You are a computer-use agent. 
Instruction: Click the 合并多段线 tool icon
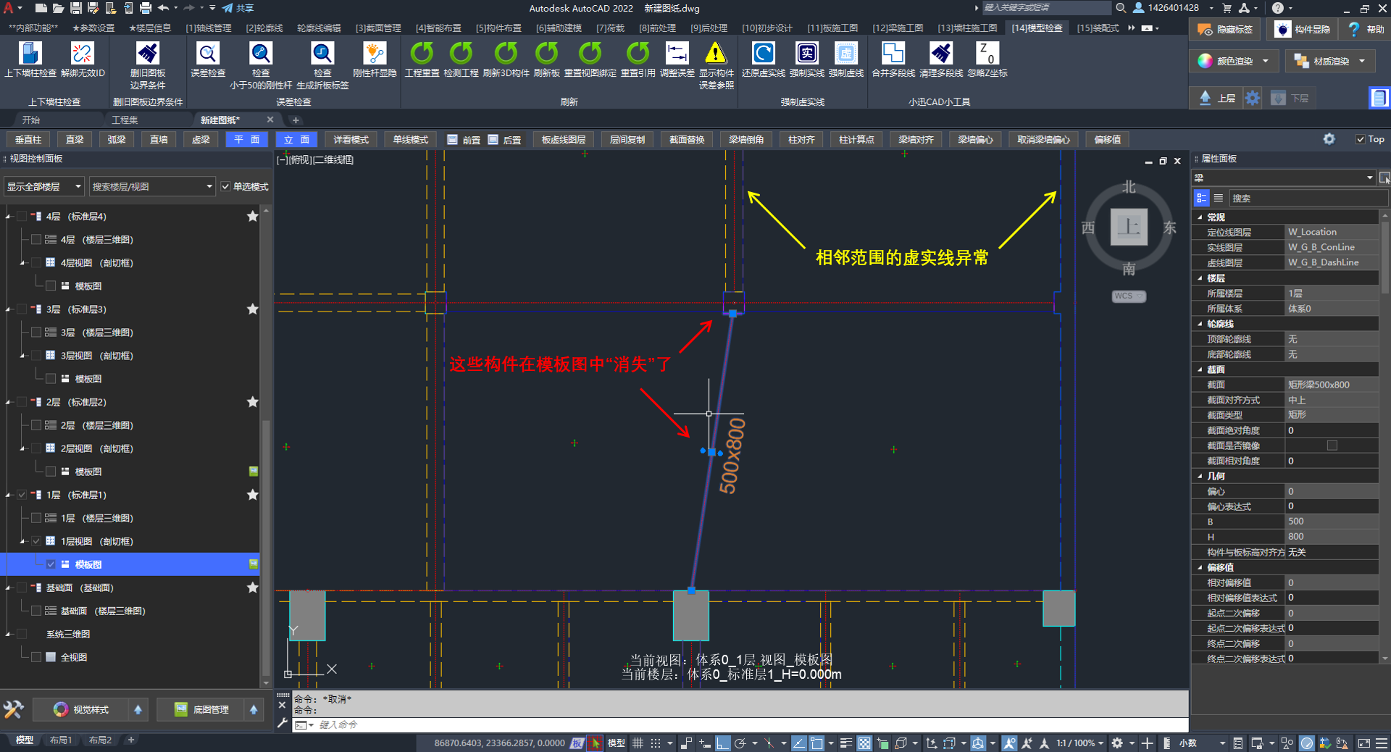(893, 54)
